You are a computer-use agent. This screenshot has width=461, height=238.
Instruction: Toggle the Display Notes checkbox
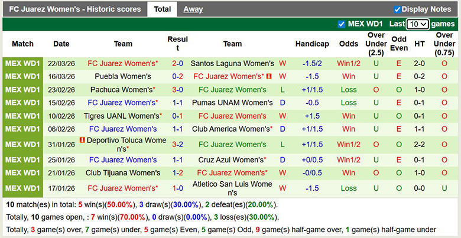pyautogui.click(x=397, y=9)
